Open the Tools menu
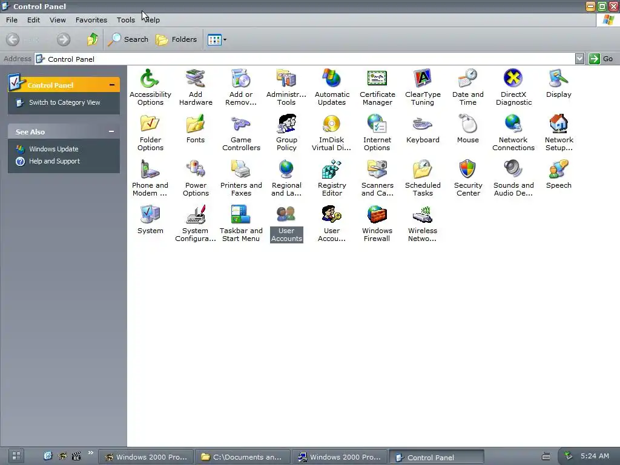The width and height of the screenshot is (620, 465). coord(126,20)
